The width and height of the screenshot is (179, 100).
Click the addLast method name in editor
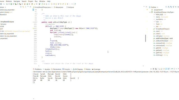pyautogui.click(x=56, y=22)
